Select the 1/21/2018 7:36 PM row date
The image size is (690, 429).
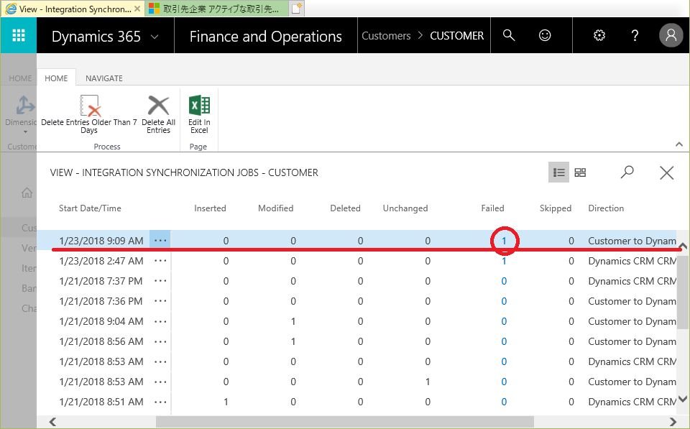[x=101, y=301]
